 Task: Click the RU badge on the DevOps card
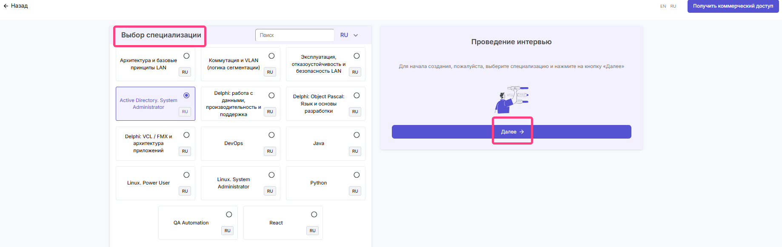[x=270, y=151]
